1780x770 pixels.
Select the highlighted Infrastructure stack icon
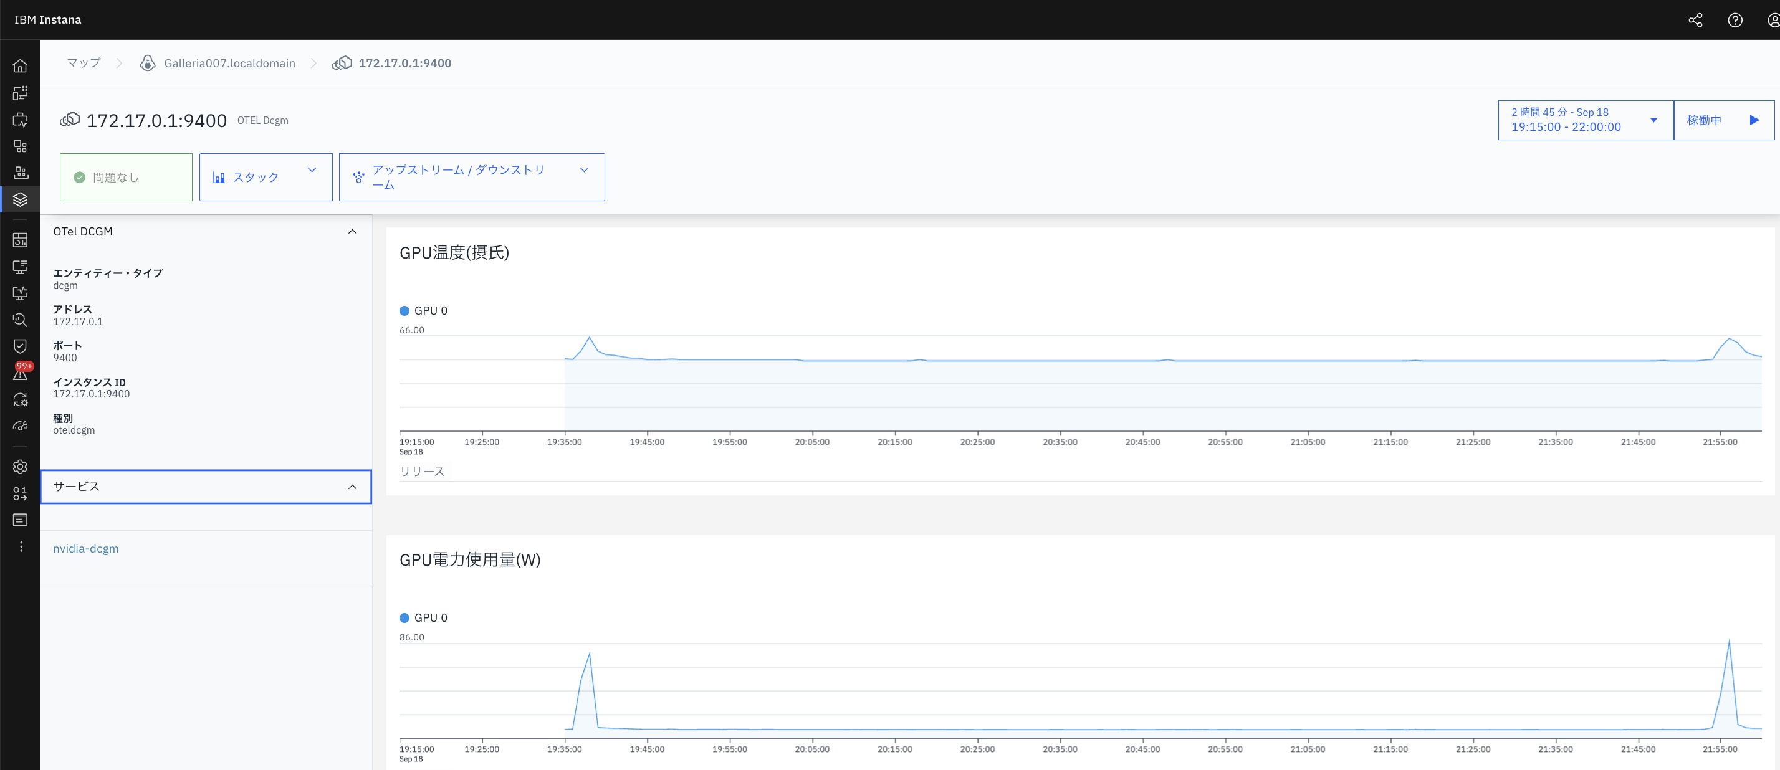[20, 199]
